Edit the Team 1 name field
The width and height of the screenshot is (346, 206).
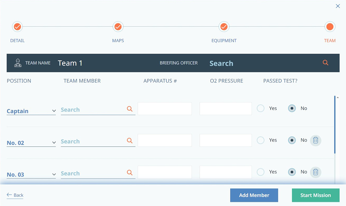pyautogui.click(x=70, y=63)
